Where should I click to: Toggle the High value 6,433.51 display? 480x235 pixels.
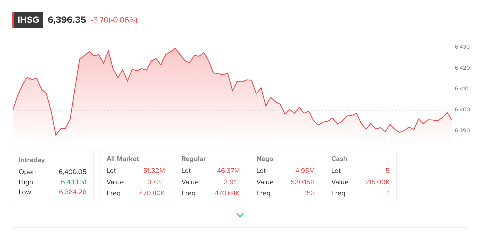[x=73, y=182]
